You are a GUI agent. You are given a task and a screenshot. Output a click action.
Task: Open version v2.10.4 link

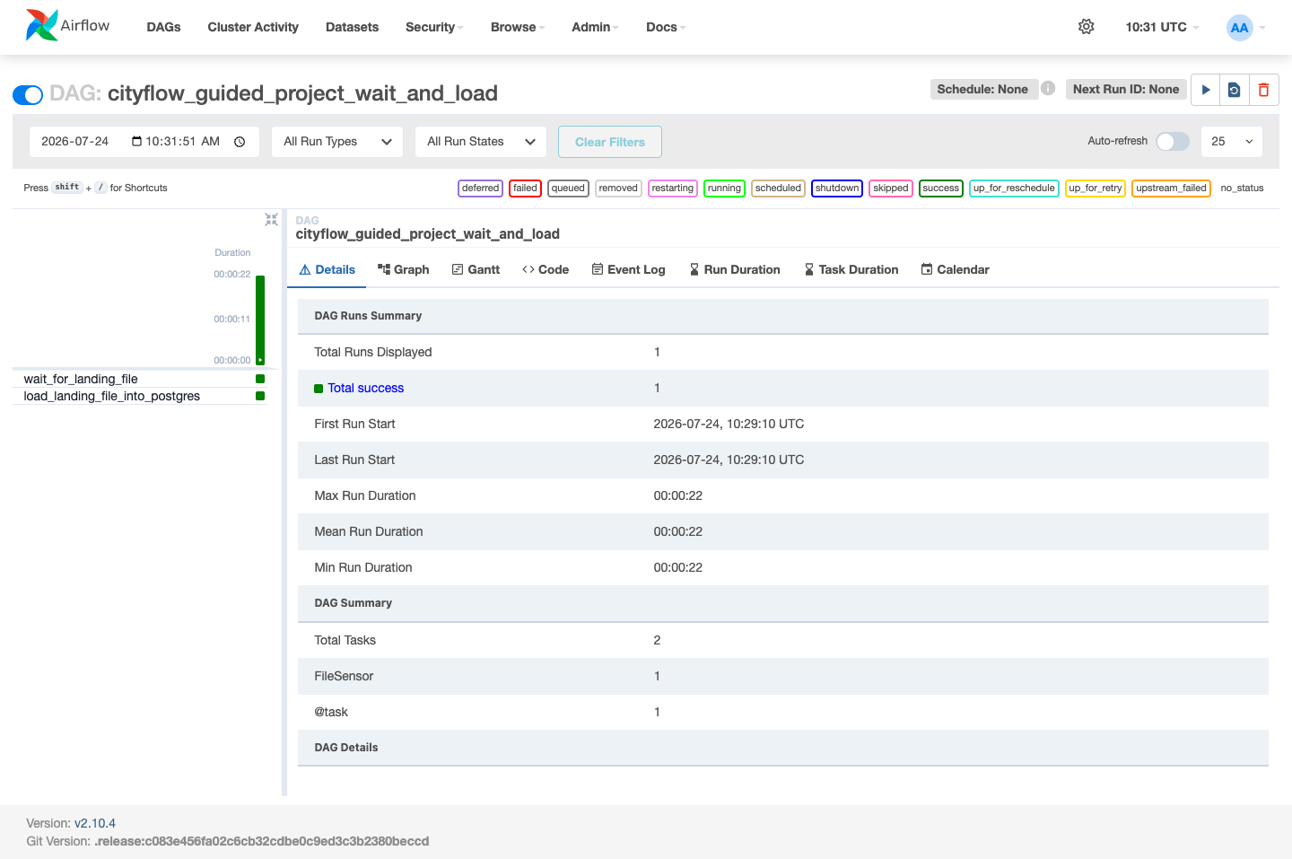point(95,823)
